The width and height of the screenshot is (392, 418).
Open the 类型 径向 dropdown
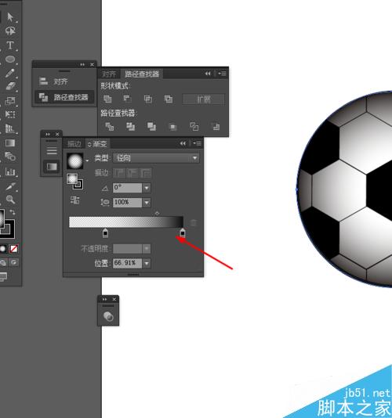pyautogui.click(x=156, y=158)
